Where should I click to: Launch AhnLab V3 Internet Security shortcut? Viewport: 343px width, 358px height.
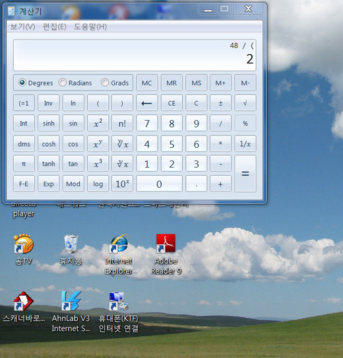pos(71,311)
